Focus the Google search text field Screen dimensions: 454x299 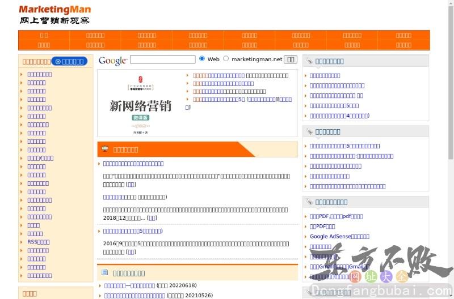click(163, 59)
